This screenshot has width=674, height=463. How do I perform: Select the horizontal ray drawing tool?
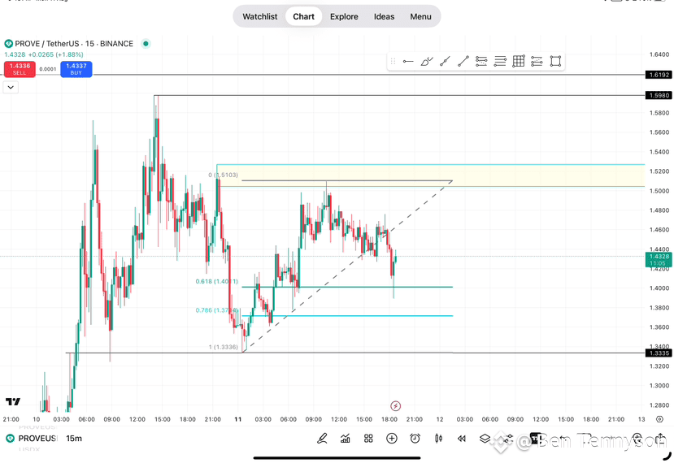coord(408,62)
